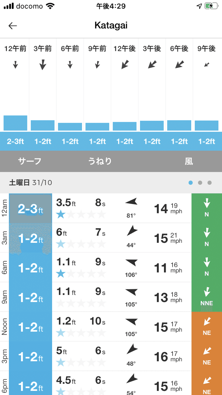222x395 pixels.
Task: Tap the blue star rating at 6am
Action: click(61, 273)
